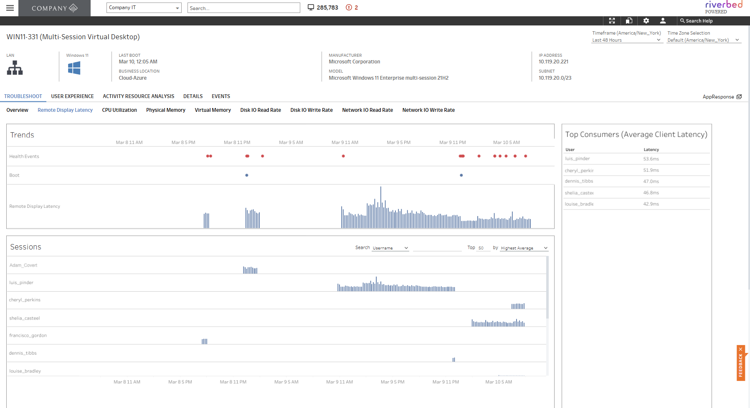
Task: Open the alerts warning icon
Action: (x=349, y=8)
